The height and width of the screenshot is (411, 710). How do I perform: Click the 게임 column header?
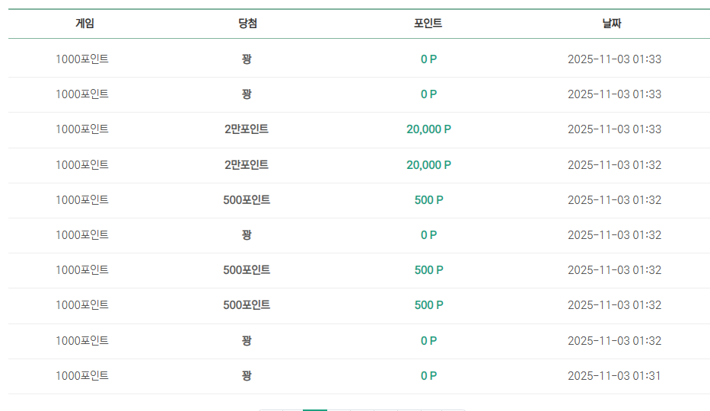(84, 24)
